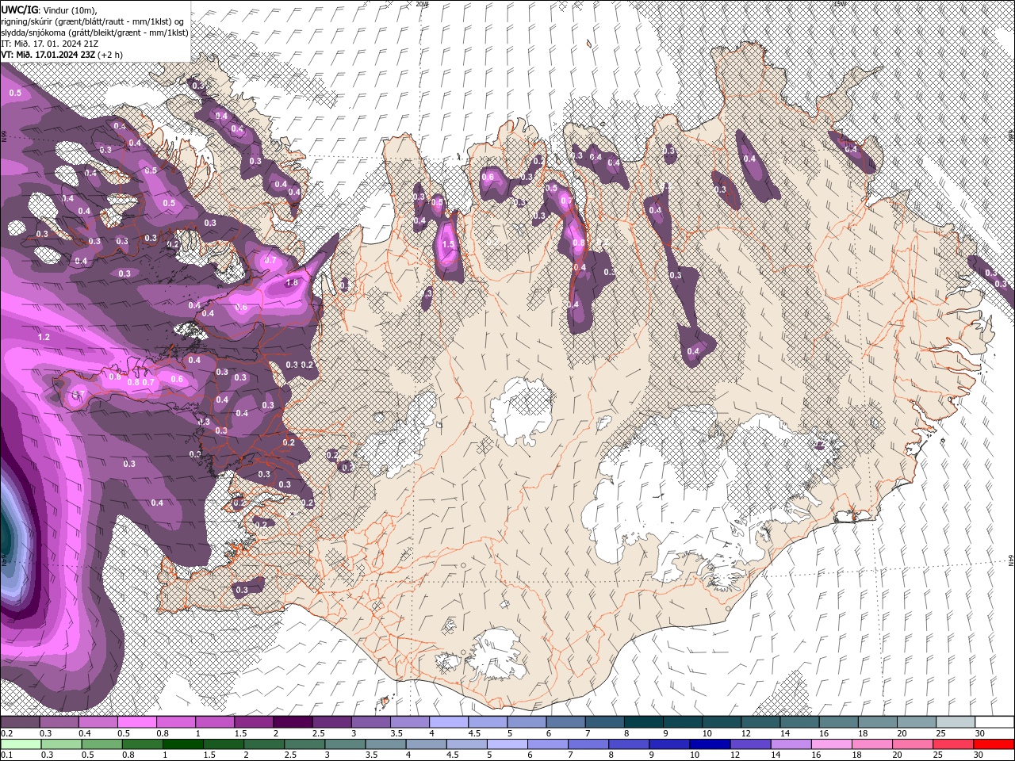Image resolution: width=1015 pixels, height=761 pixels.
Task: Click the 'UWC/IG: Vindur (10m),' title line
Action: [49, 10]
